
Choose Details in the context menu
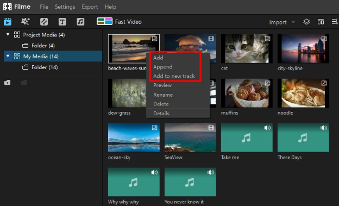coord(161,113)
